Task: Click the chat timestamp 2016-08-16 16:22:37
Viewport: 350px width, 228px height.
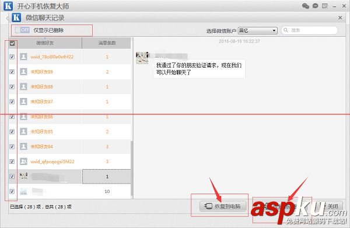Action: click(239, 41)
